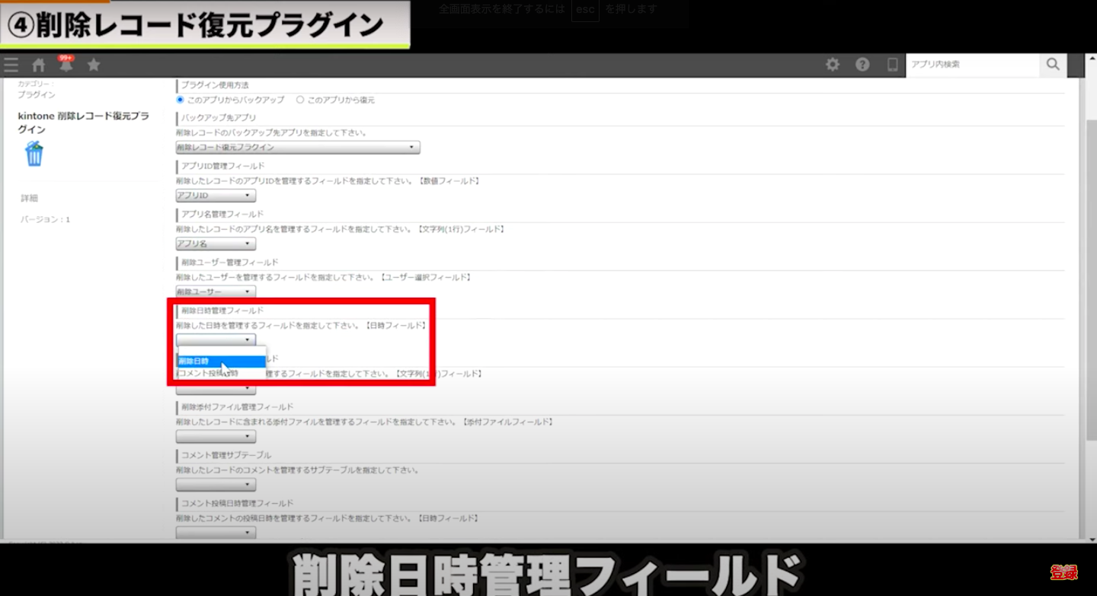The width and height of the screenshot is (1097, 596).
Task: Open the settings gear icon
Action: [833, 65]
